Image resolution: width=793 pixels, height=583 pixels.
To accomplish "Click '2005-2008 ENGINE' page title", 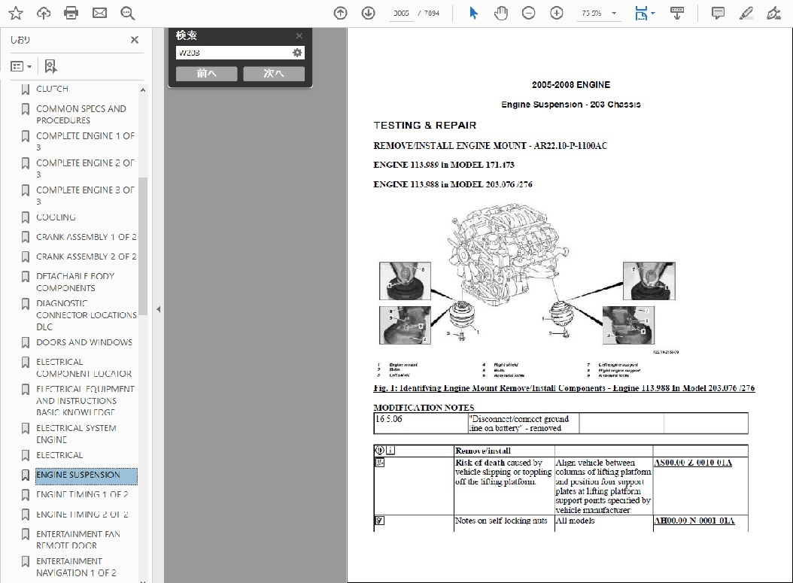I will point(571,85).
